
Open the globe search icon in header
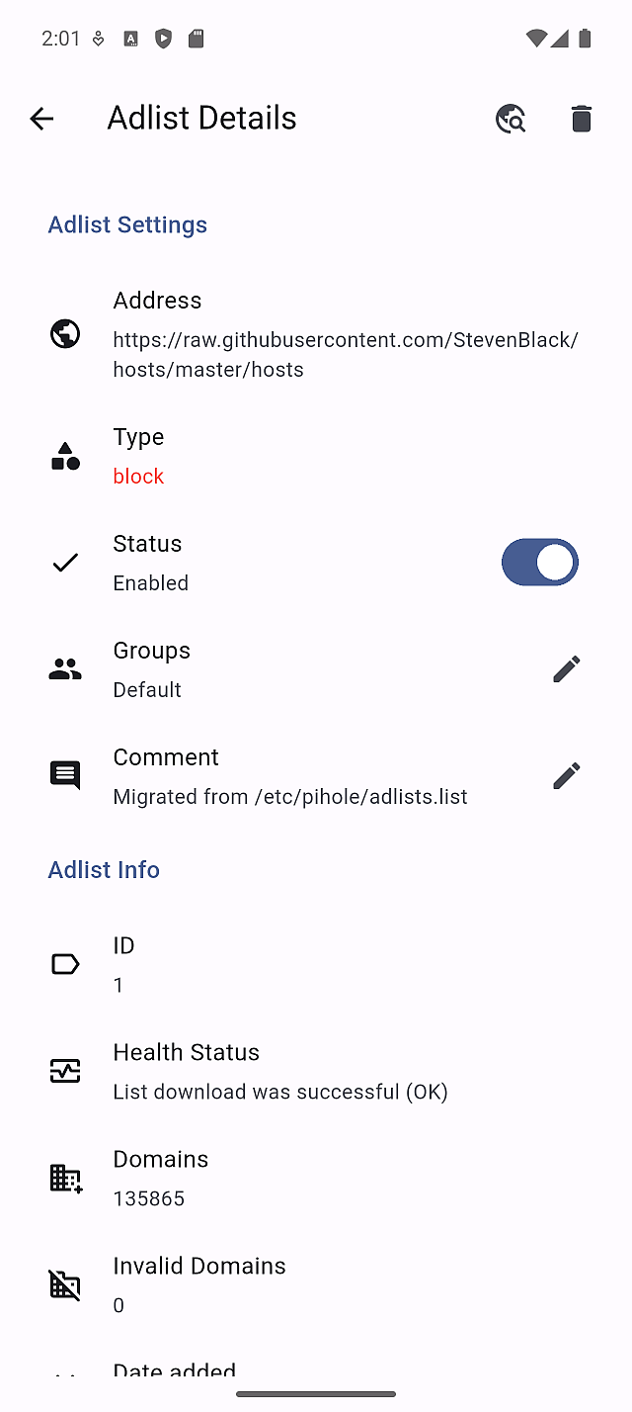pos(511,119)
